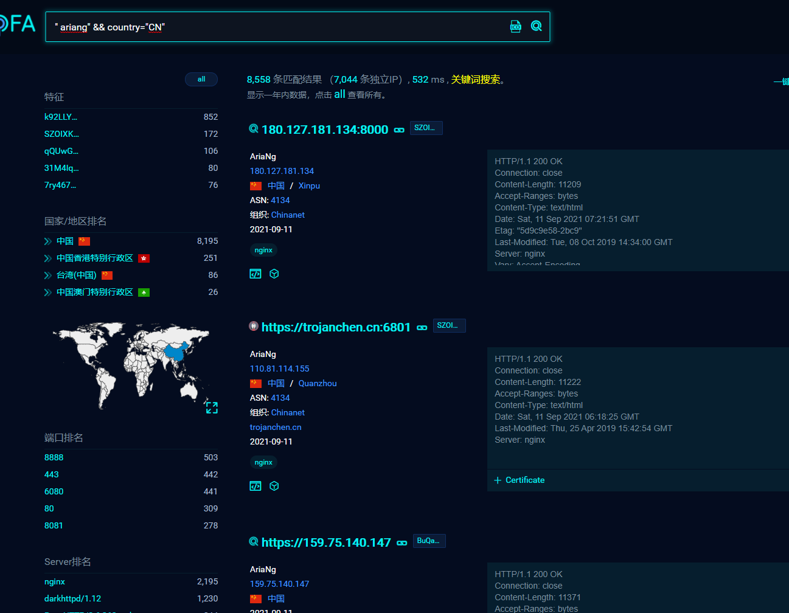
Task: Filter by feature k92LLY…
Action: (61, 117)
